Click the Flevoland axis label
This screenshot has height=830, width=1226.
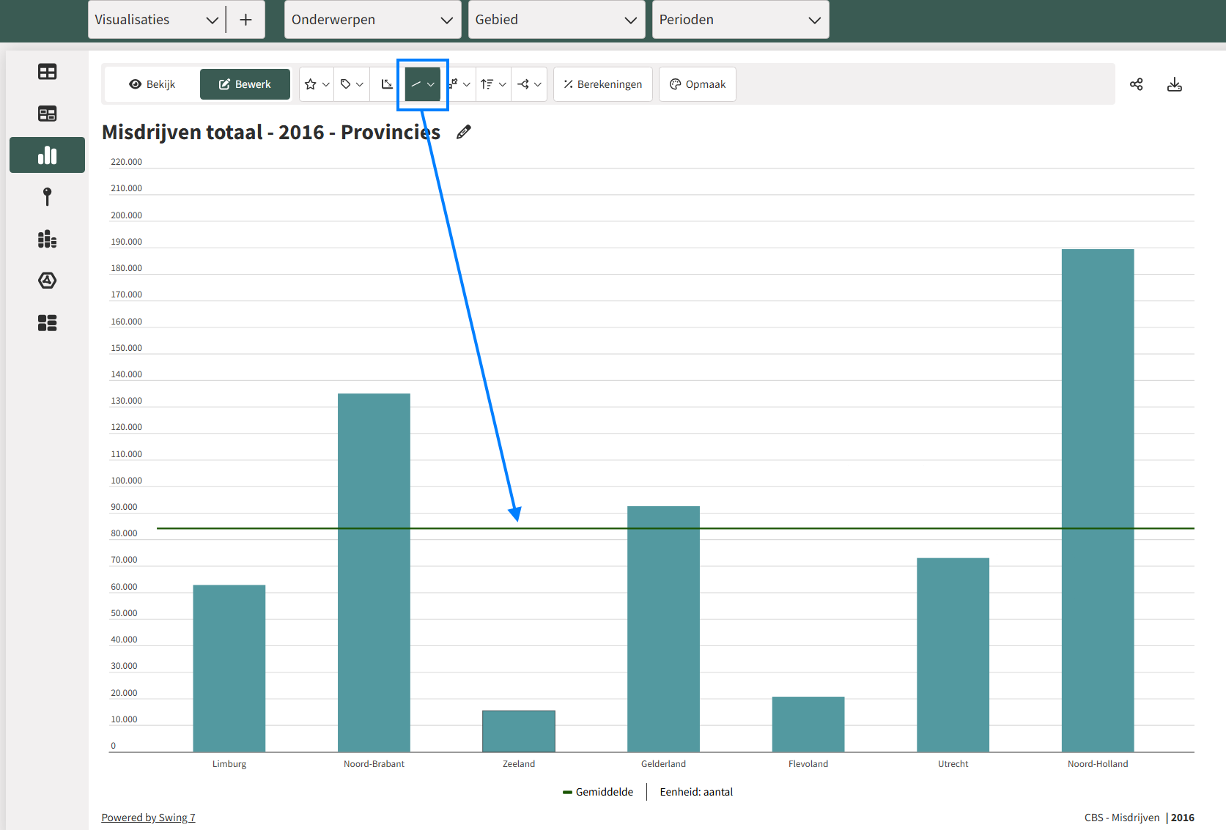(x=808, y=764)
